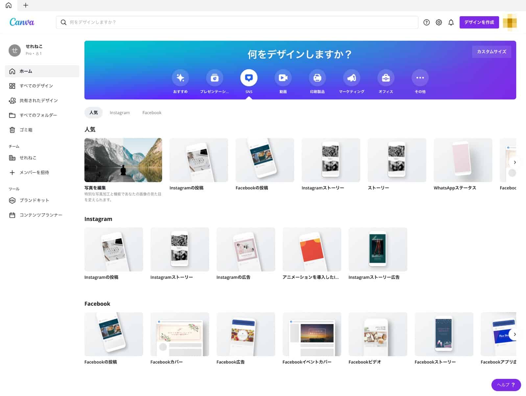Open settings gear icon

pos(439,22)
